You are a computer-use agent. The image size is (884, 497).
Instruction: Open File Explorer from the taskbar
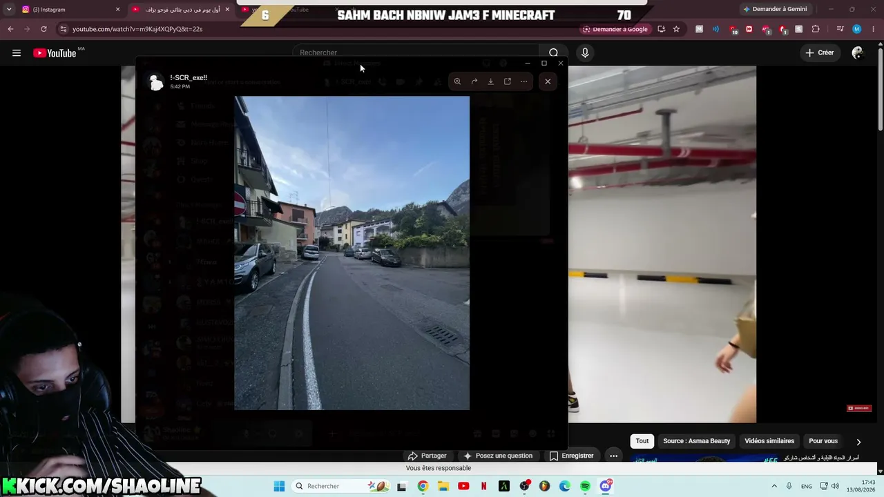point(443,486)
